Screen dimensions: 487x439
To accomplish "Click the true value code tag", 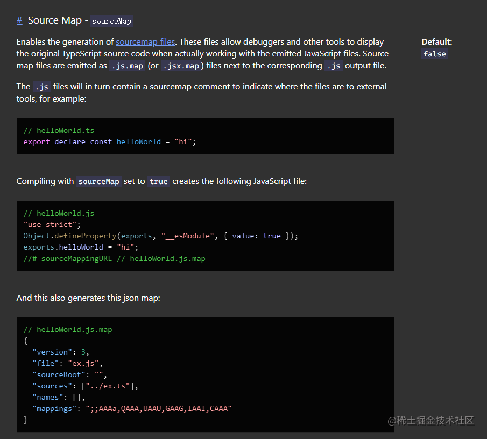I will (159, 181).
